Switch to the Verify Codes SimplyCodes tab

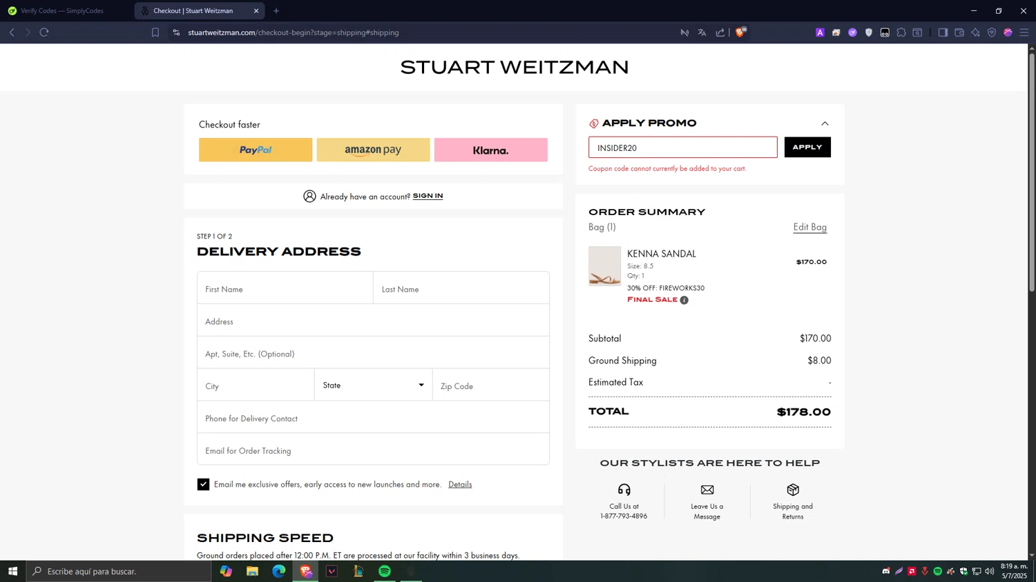(62, 11)
